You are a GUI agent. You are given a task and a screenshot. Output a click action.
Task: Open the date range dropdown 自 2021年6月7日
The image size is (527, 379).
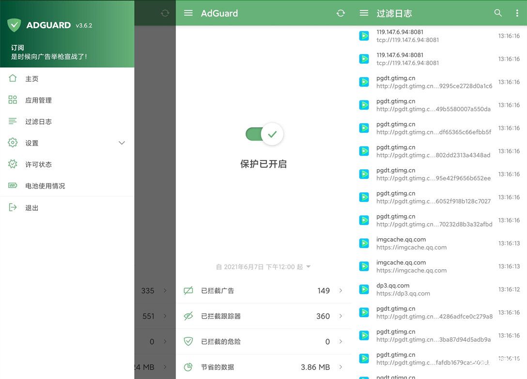click(x=263, y=267)
